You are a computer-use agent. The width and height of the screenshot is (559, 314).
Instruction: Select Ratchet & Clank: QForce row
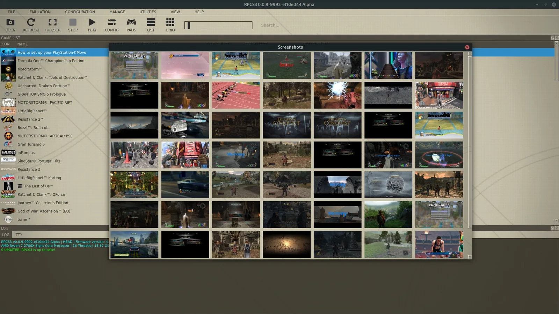pos(54,195)
